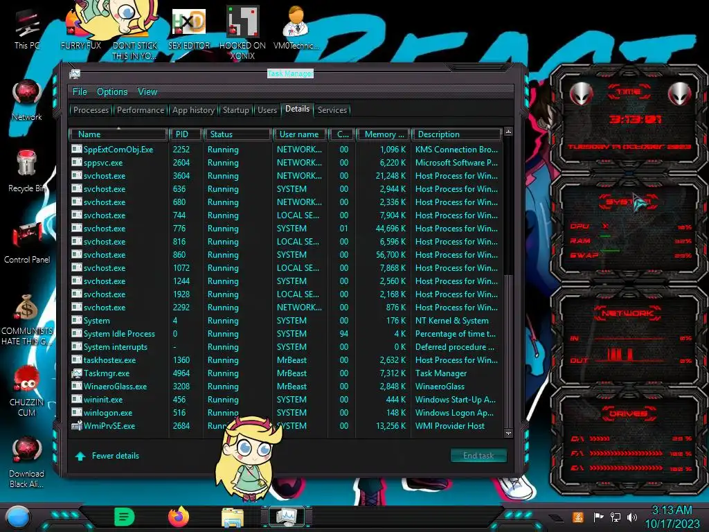Click the Start orb button
The image size is (709, 532).
tap(18, 517)
